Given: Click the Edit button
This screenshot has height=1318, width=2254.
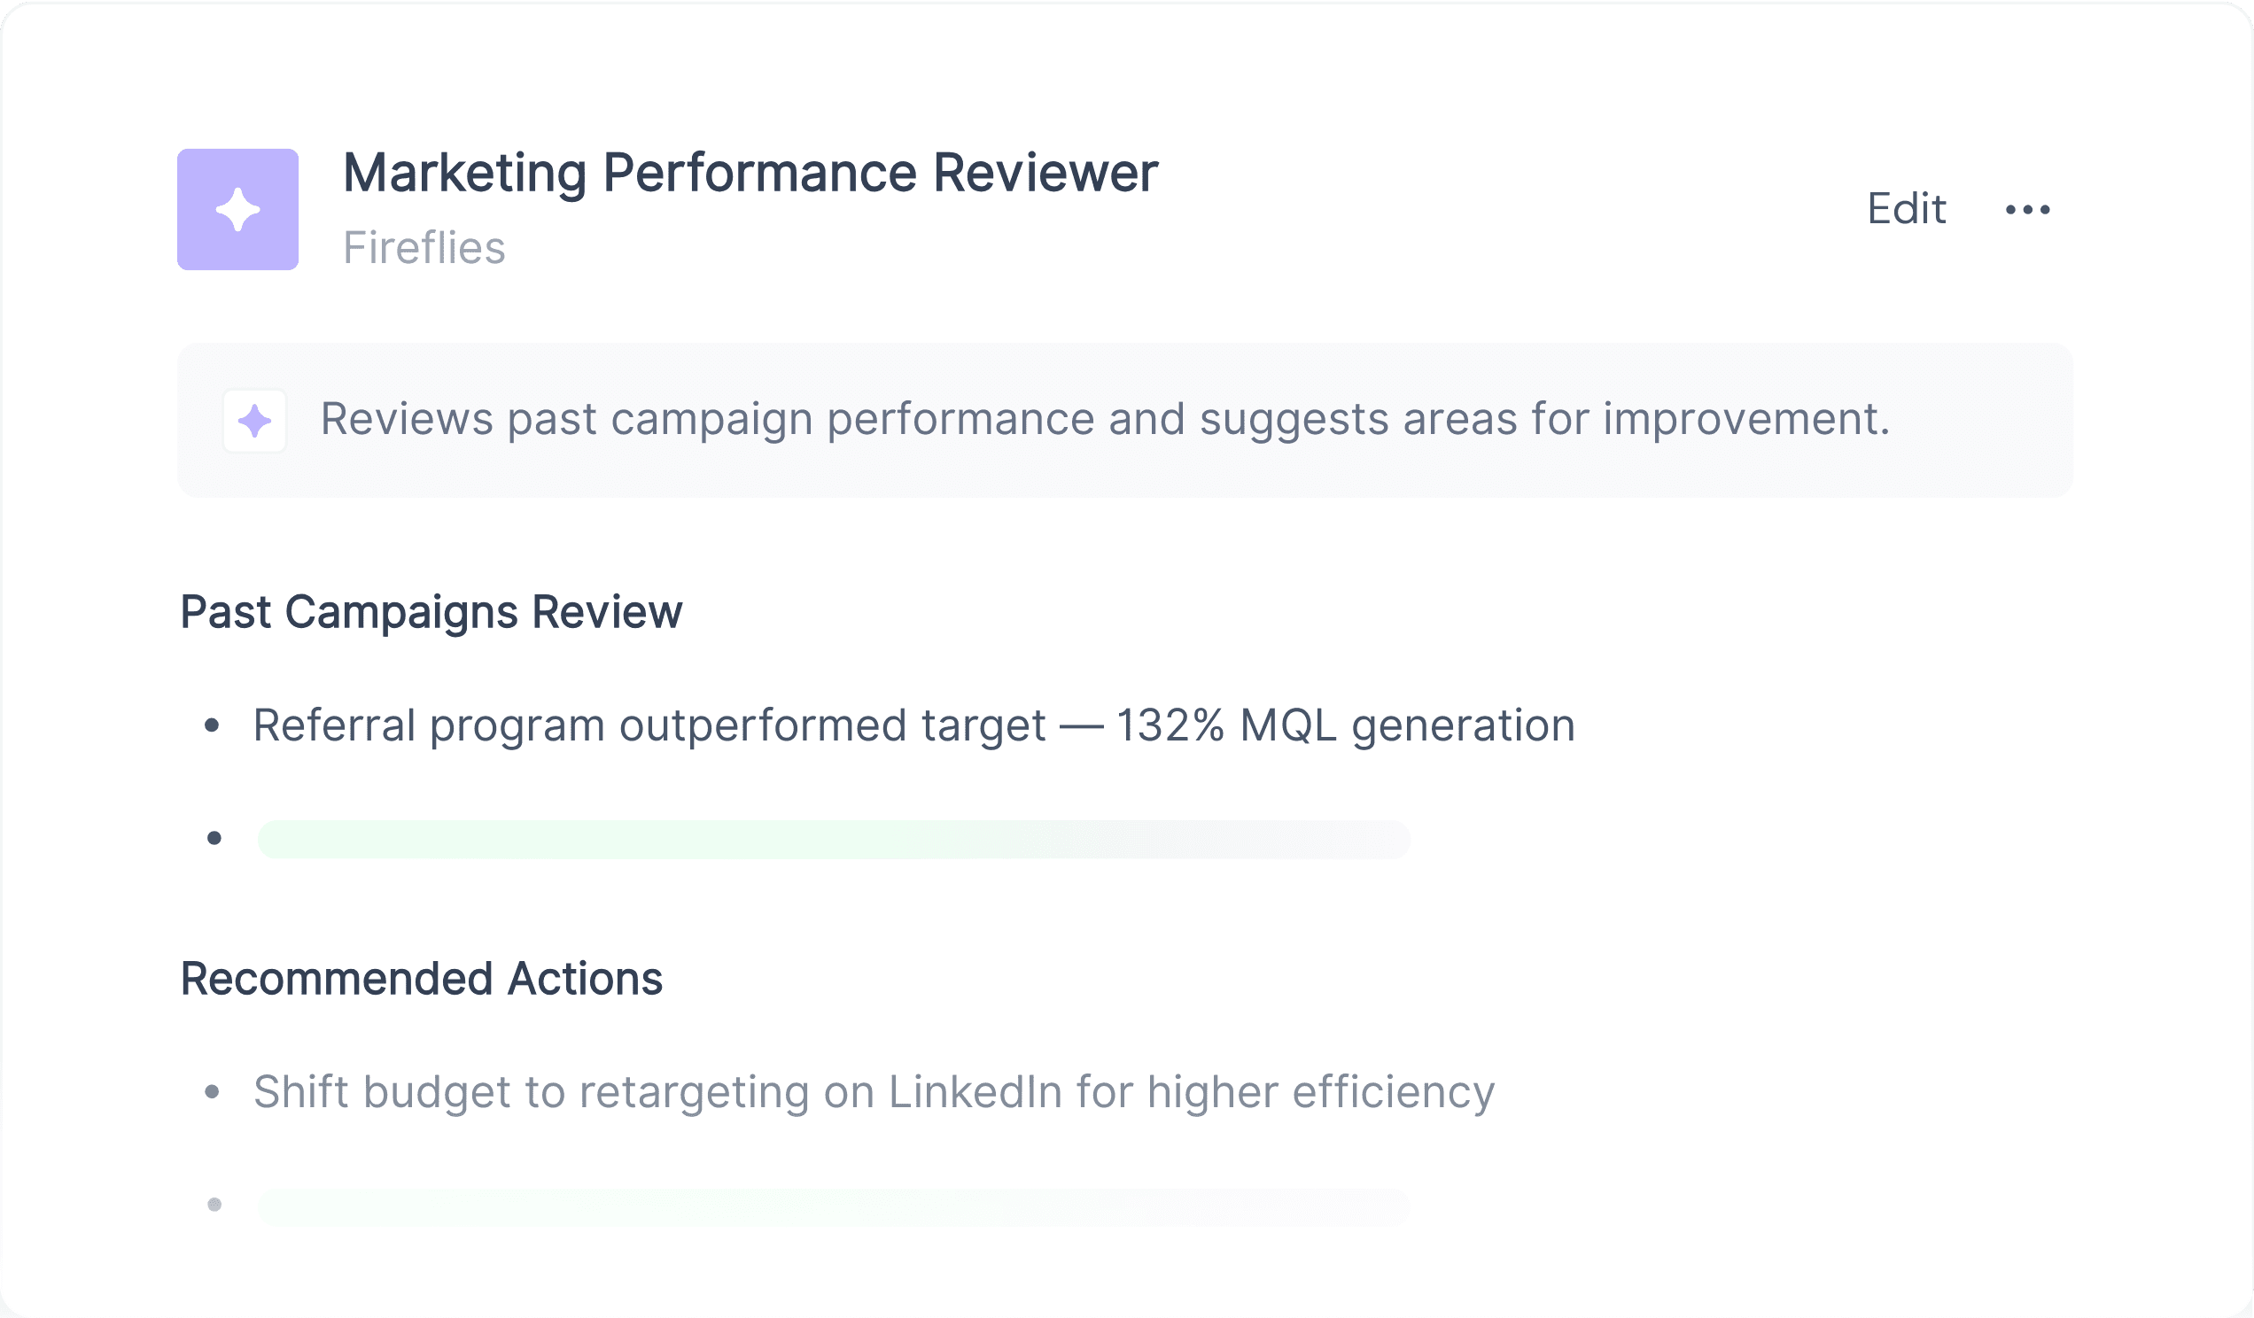Looking at the screenshot, I should (x=1906, y=209).
